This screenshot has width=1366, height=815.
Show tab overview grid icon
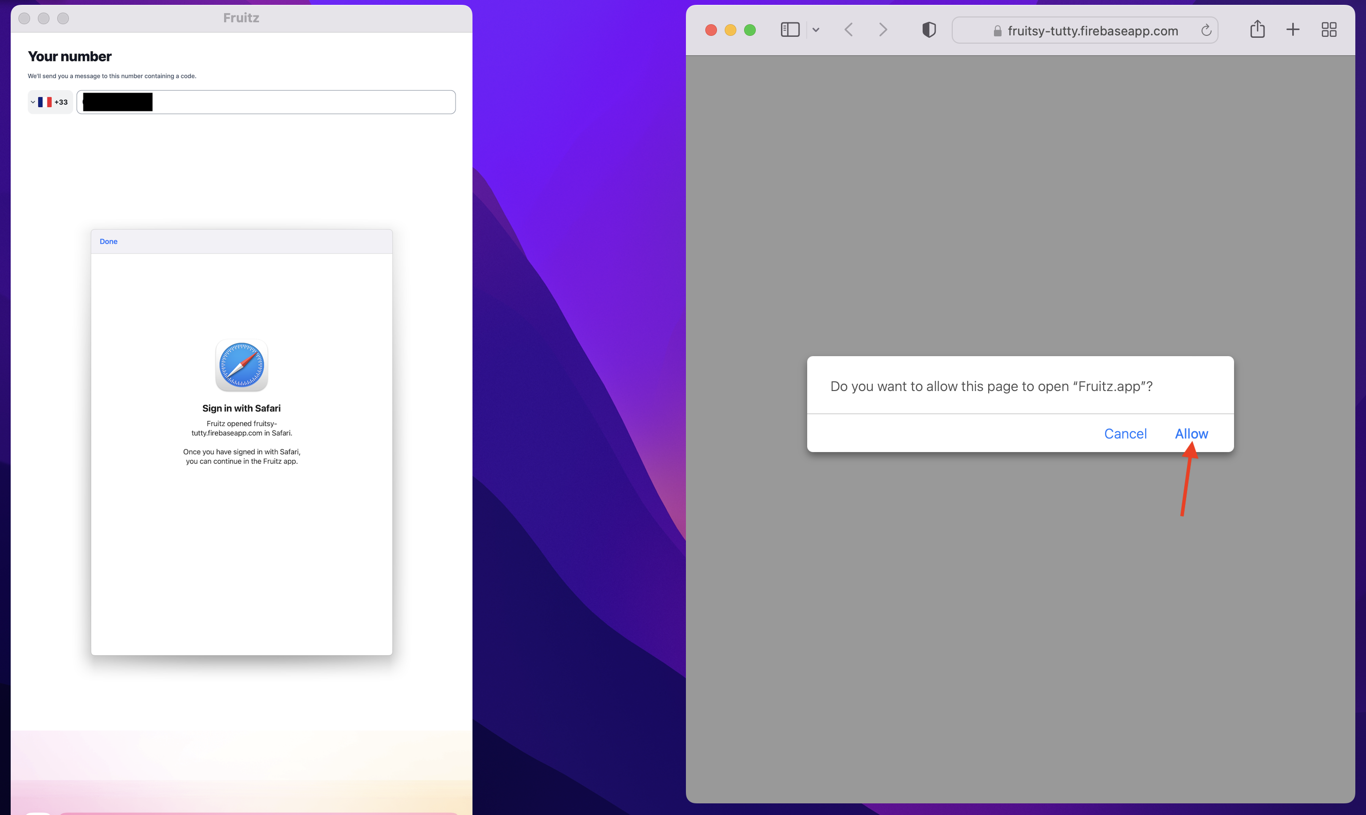pyautogui.click(x=1329, y=30)
